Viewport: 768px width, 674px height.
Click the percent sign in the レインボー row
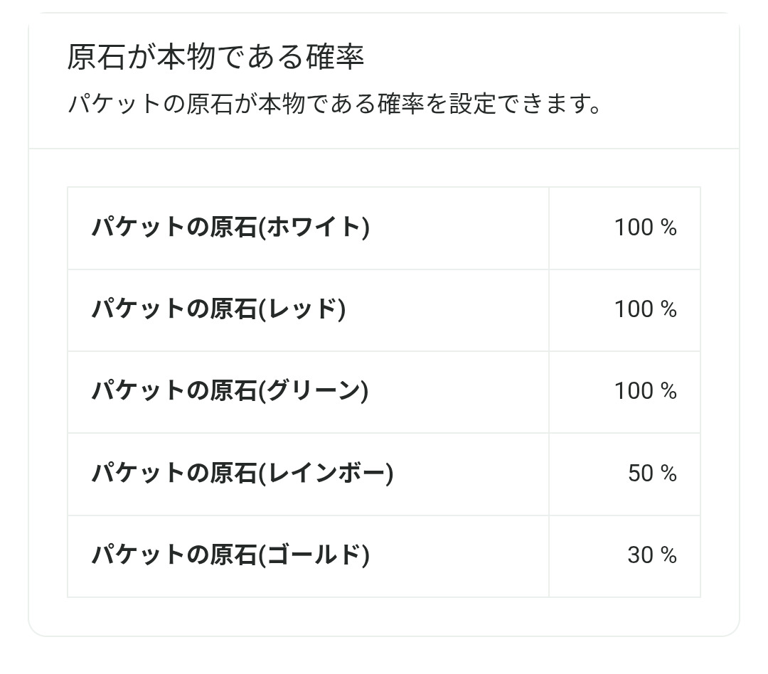pyautogui.click(x=668, y=474)
